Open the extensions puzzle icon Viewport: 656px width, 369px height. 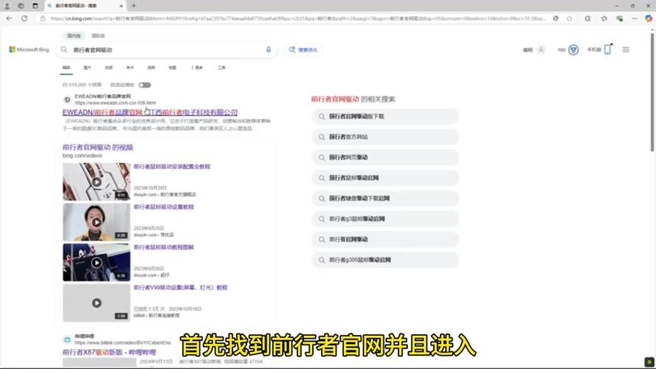[604, 18]
